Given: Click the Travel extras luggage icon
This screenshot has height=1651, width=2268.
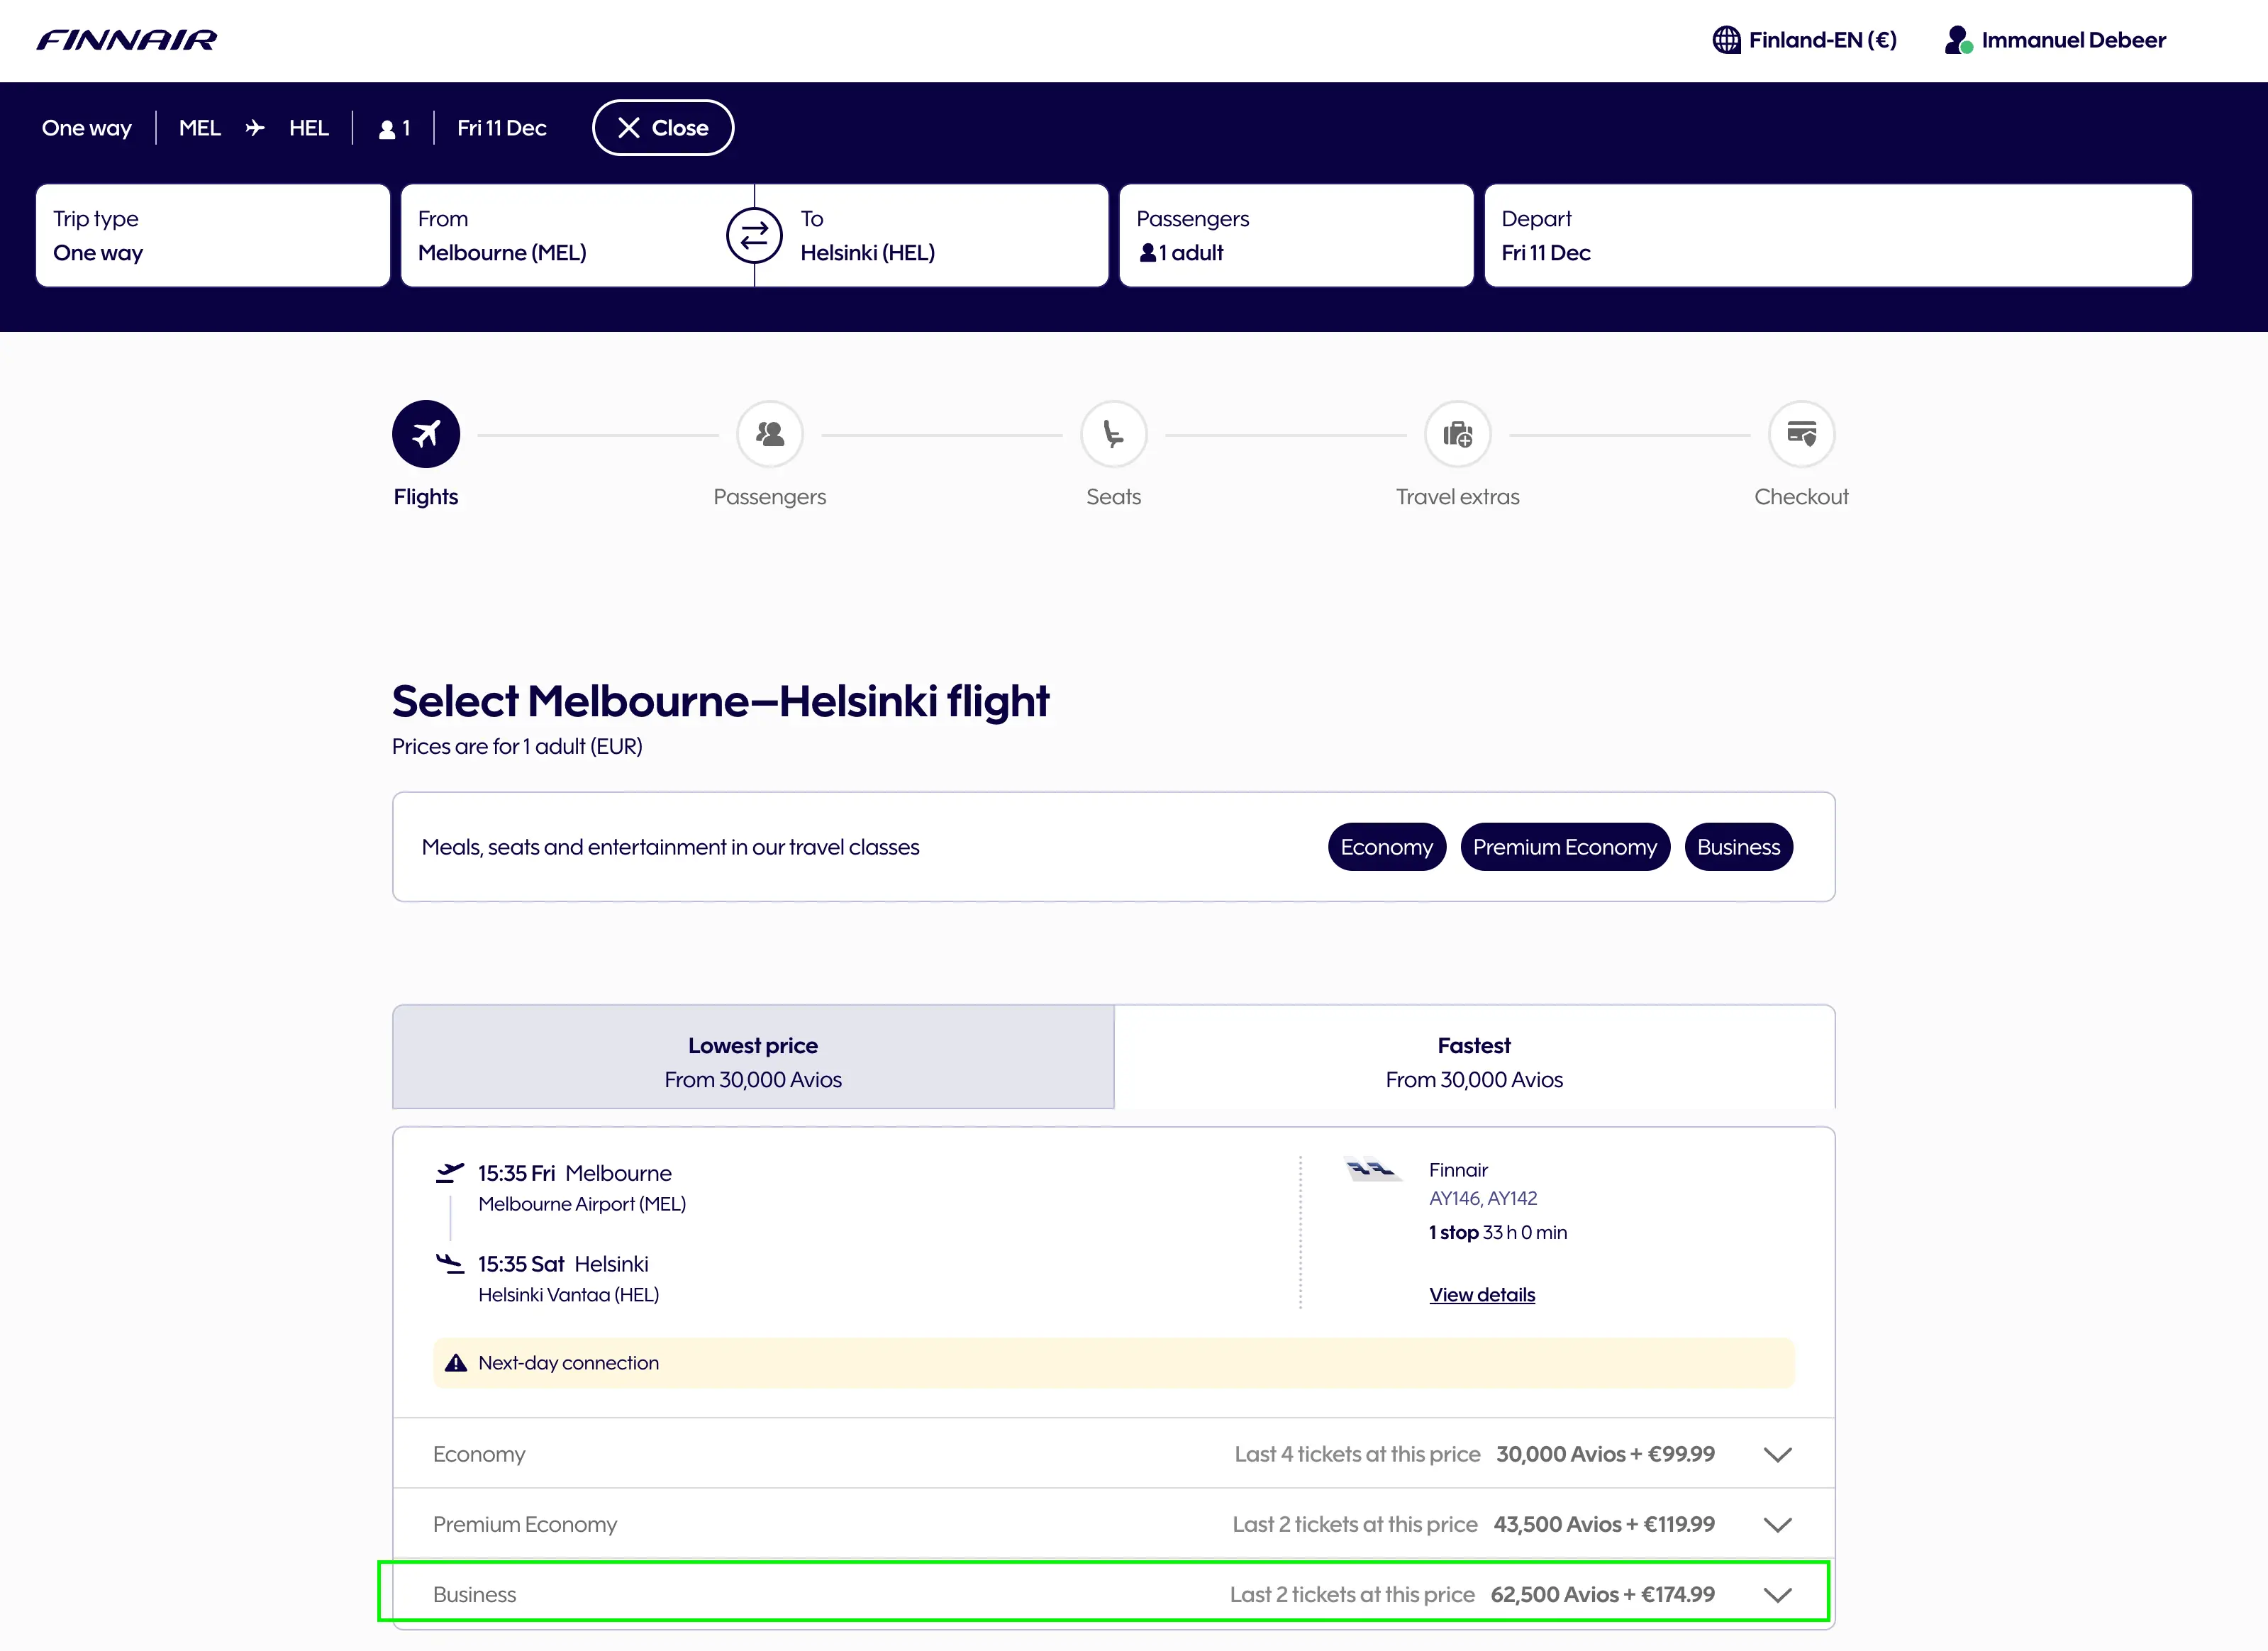Looking at the screenshot, I should 1458,434.
